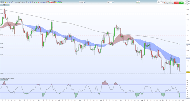Click the red Sell price button
190x101 pixels.
click(176, 3)
